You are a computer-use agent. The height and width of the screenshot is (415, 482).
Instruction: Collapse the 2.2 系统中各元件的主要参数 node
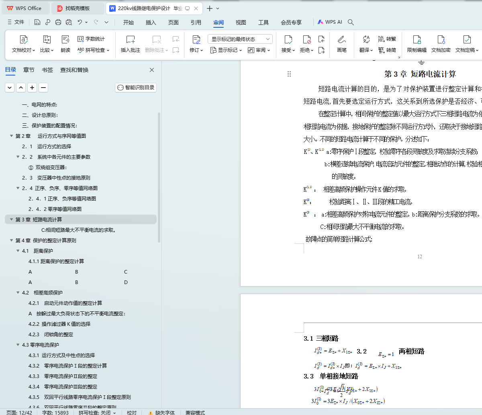point(18,157)
